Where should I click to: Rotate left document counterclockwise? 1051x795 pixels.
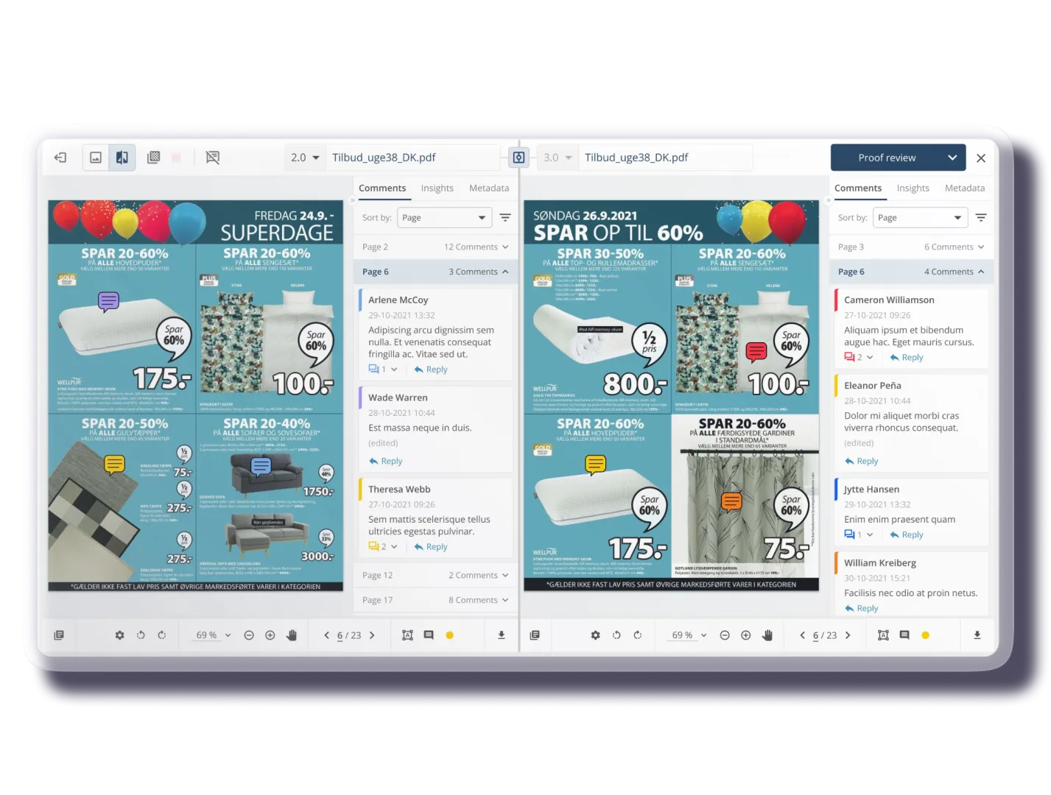141,635
